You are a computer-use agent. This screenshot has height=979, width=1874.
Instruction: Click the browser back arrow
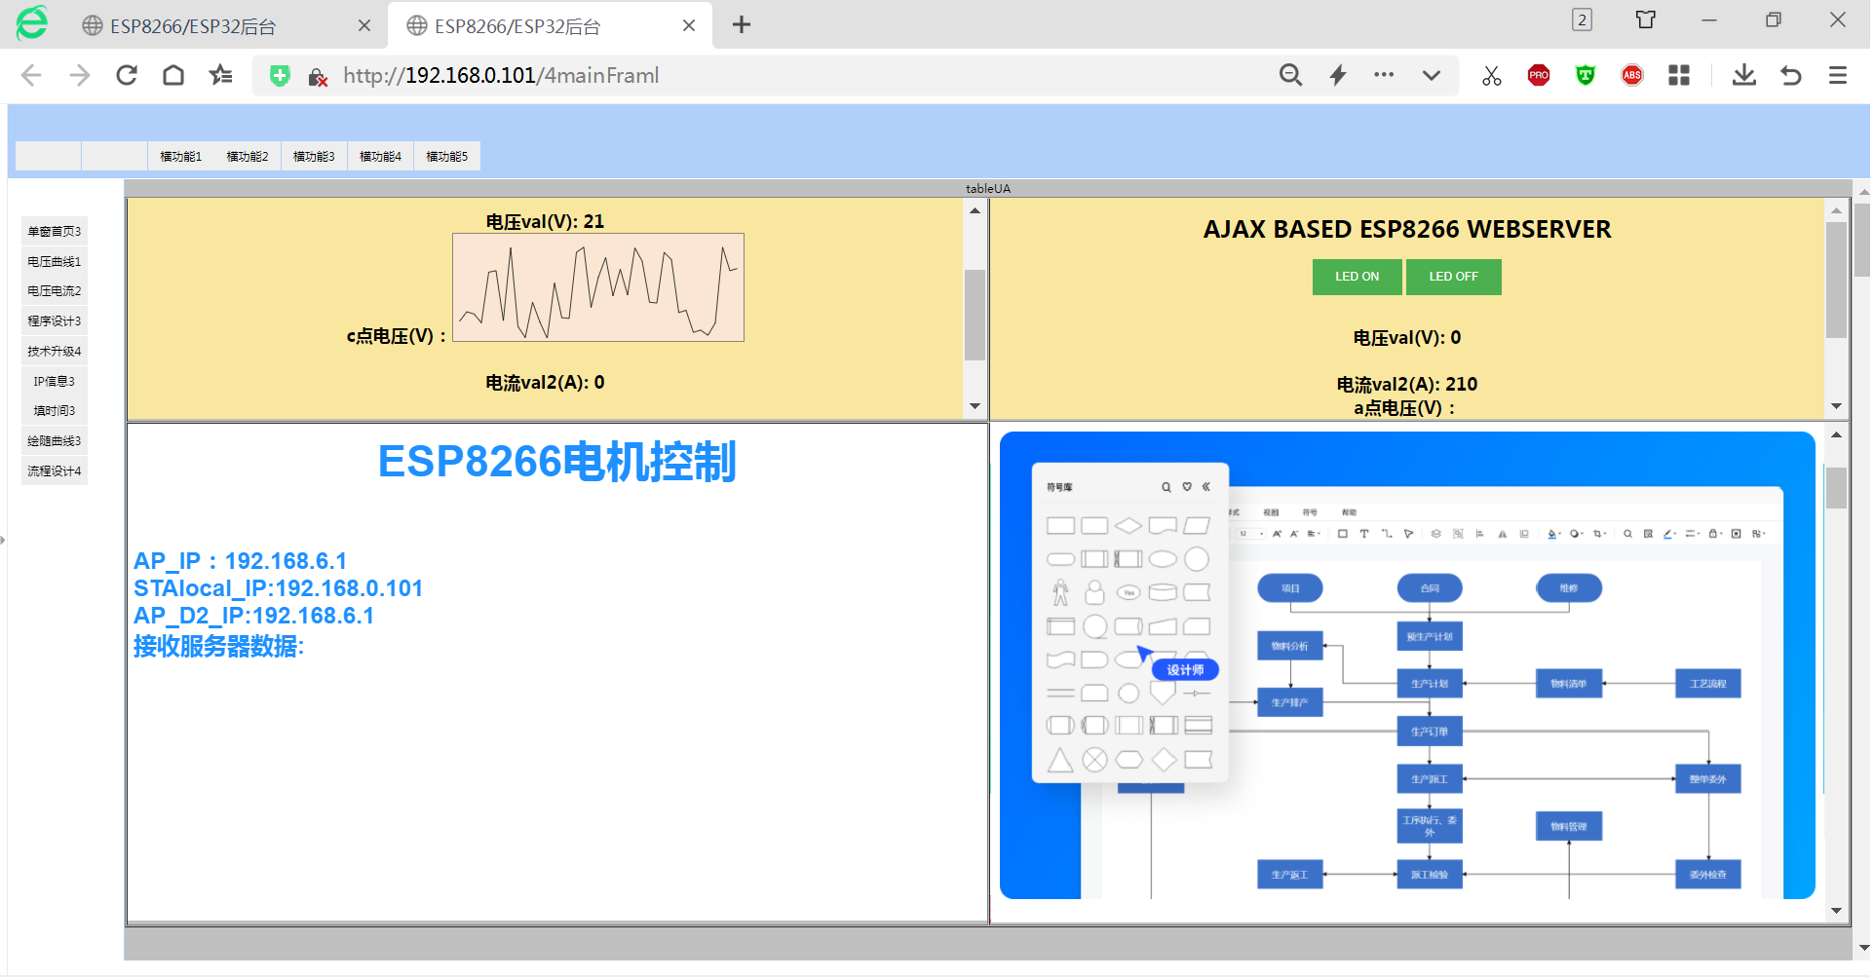click(31, 75)
